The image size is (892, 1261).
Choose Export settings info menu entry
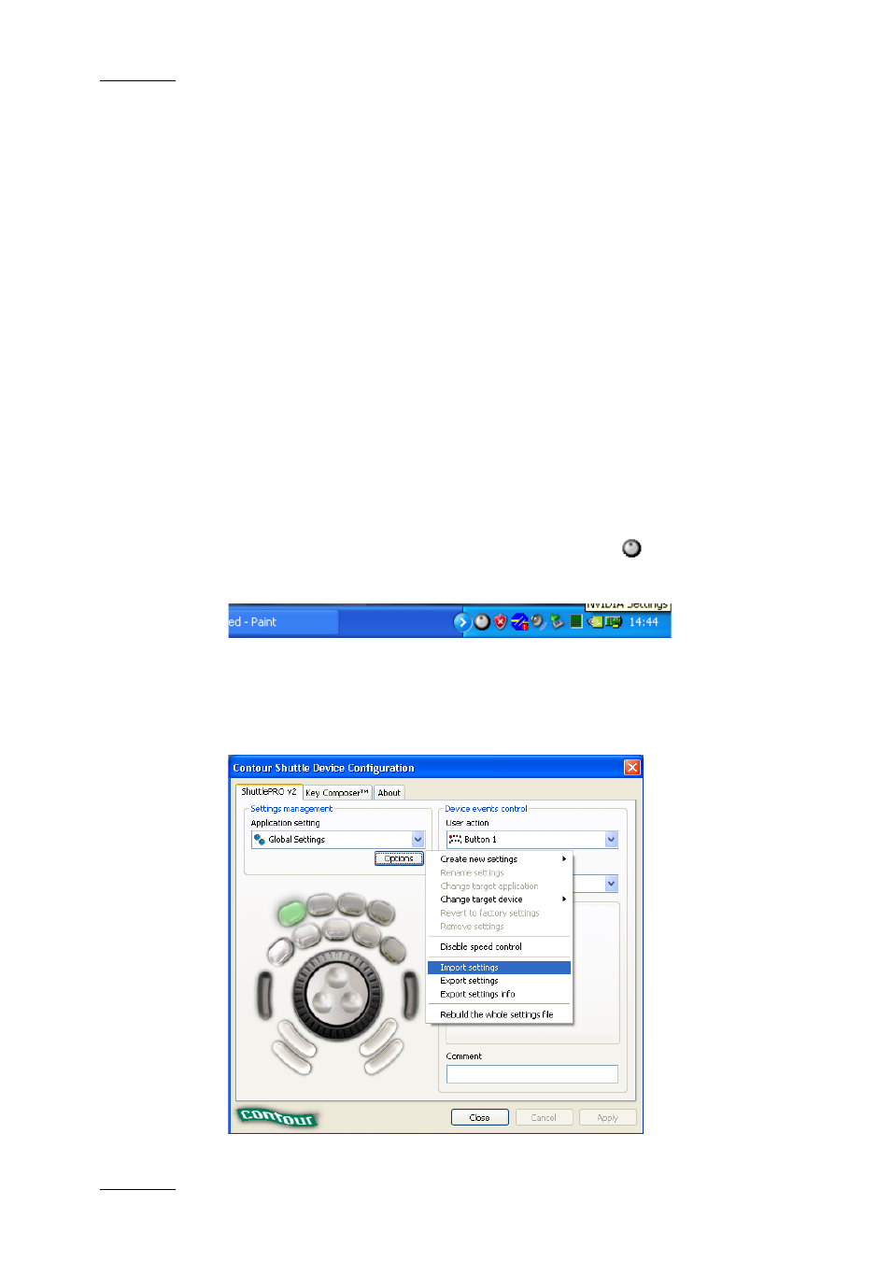[499, 994]
